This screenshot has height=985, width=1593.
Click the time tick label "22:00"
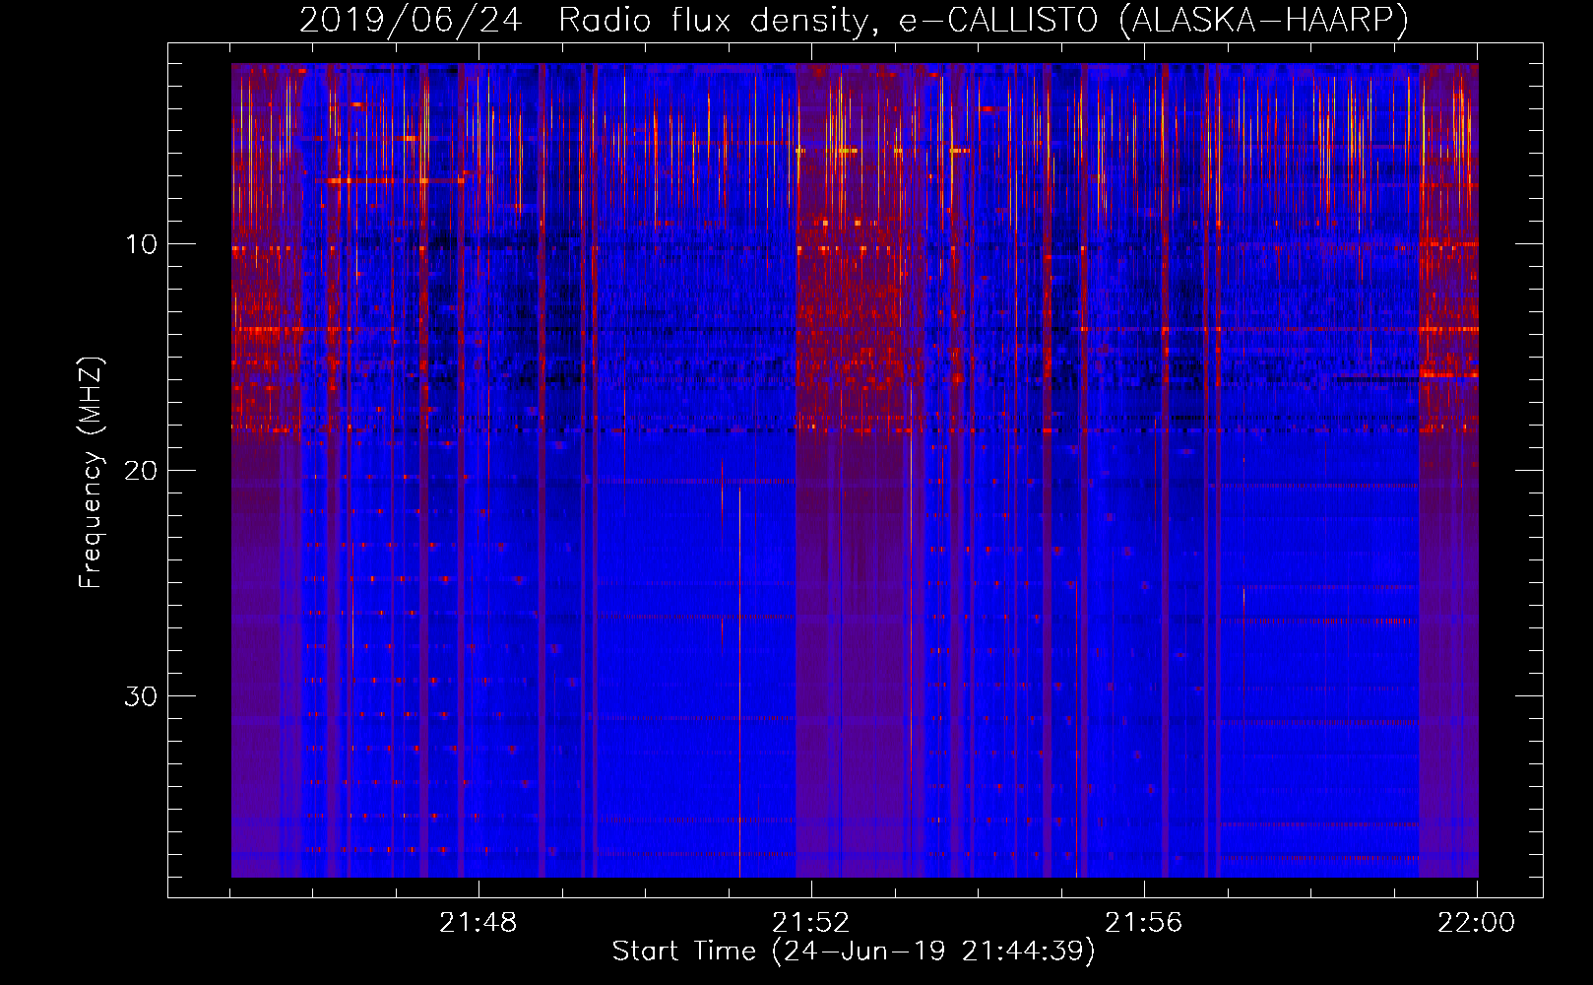1476,923
